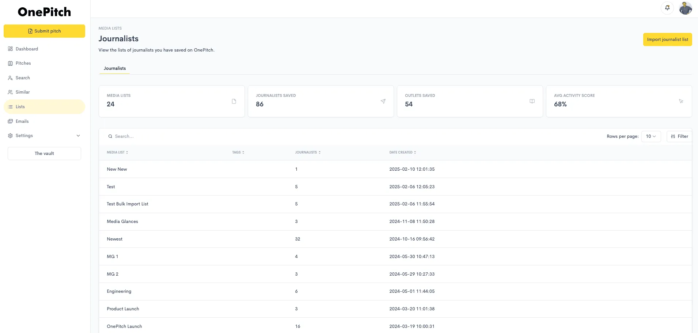The image size is (698, 333).
Task: Open the Rows per page dropdown
Action: [651, 136]
